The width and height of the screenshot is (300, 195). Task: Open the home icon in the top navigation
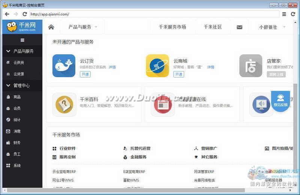coord(51,27)
